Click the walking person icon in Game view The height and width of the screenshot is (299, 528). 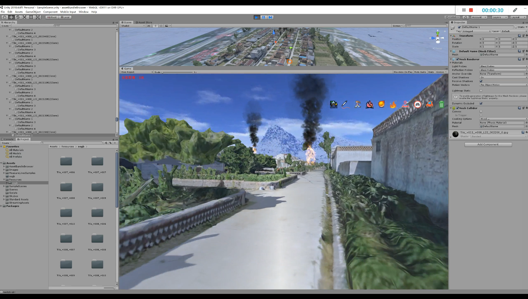(357, 104)
